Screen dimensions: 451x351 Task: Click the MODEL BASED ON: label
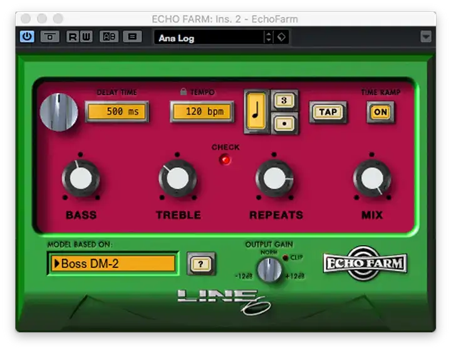[80, 245]
